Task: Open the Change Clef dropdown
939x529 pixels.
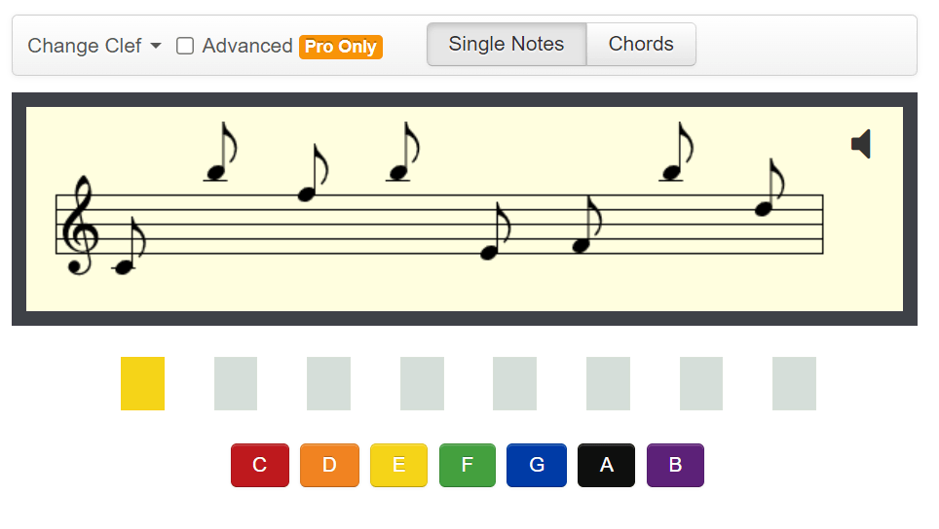Action: pyautogui.click(x=94, y=46)
